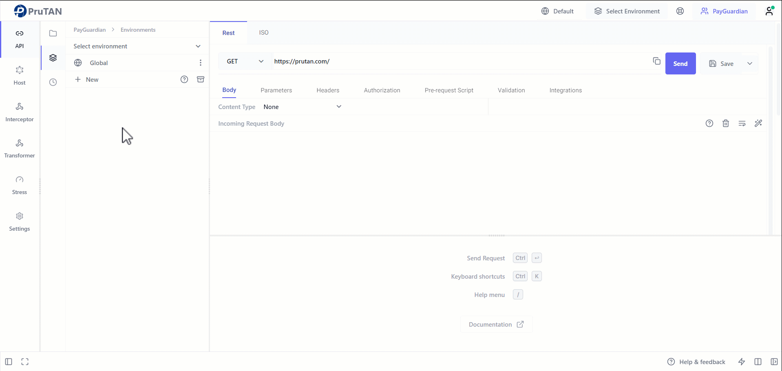Screen dimensions: 782x371
Task: Click the PruTAN logo
Action: tap(38, 11)
